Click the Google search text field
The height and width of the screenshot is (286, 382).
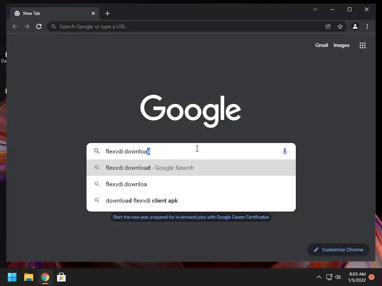coord(191,151)
